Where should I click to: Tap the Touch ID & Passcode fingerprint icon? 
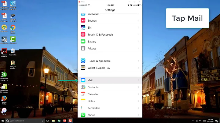tap(83, 34)
